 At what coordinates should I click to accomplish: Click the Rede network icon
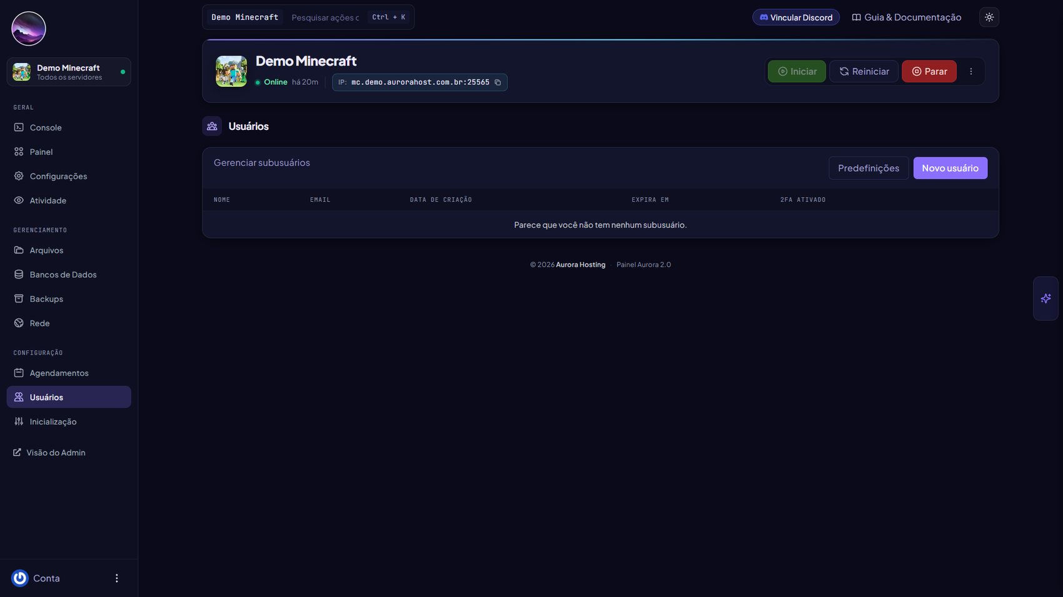tap(19, 323)
